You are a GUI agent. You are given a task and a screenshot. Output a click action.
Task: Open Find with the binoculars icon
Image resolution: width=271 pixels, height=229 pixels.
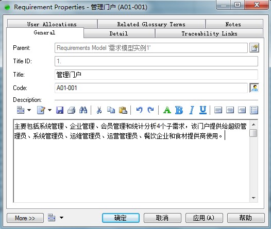point(83,110)
